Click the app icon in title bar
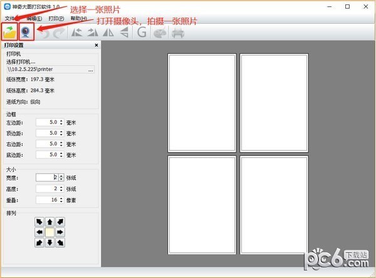Viewport: 376px width, 278px height. click(x=8, y=6)
